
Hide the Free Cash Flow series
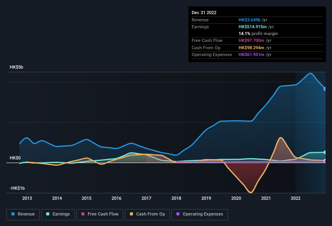click(100, 214)
